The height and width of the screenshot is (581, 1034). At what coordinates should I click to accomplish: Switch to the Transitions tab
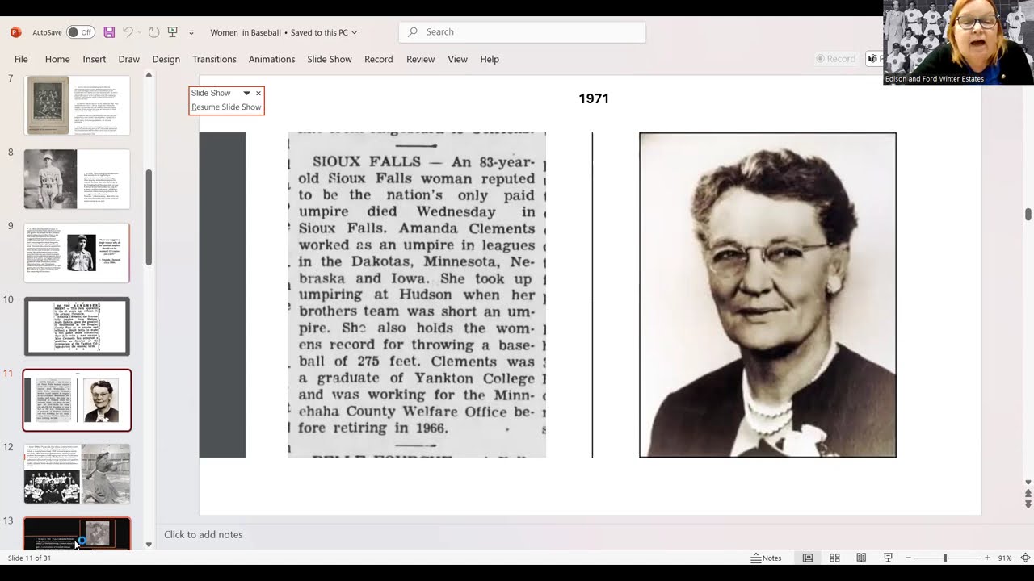pyautogui.click(x=214, y=59)
